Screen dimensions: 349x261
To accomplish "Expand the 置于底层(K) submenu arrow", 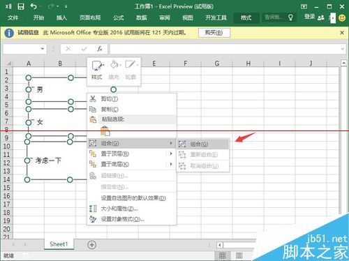I will 171,164.
